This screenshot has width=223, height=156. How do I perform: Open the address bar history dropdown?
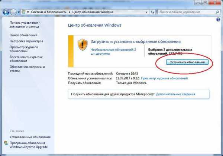[x=146, y=12]
